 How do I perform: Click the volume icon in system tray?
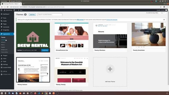point(163,1)
